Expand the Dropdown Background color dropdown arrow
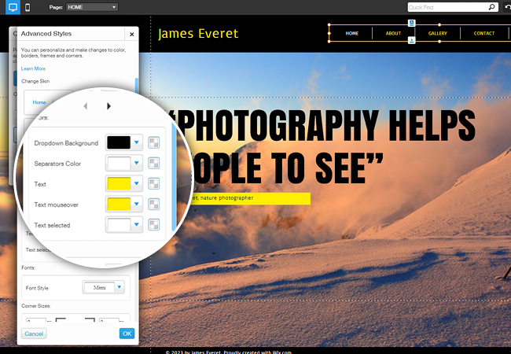The image size is (511, 354). point(137,142)
